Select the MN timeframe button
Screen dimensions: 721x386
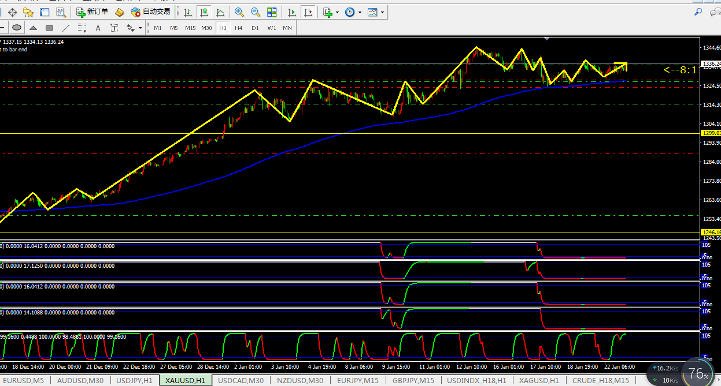pyautogui.click(x=287, y=28)
